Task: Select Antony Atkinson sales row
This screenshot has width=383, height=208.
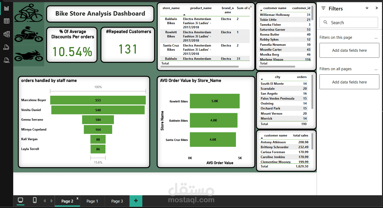Action: pyautogui.click(x=284, y=142)
